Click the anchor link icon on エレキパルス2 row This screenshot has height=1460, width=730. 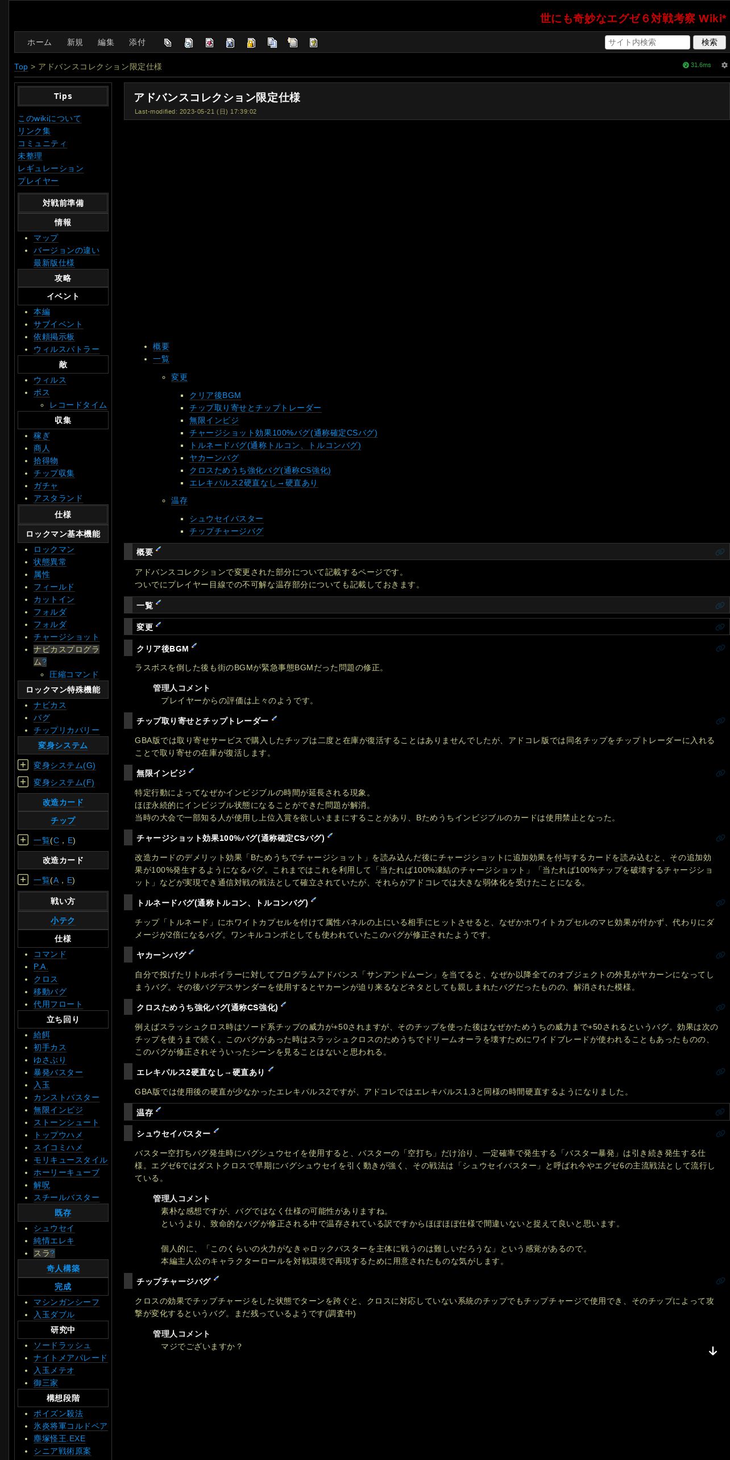[720, 1072]
